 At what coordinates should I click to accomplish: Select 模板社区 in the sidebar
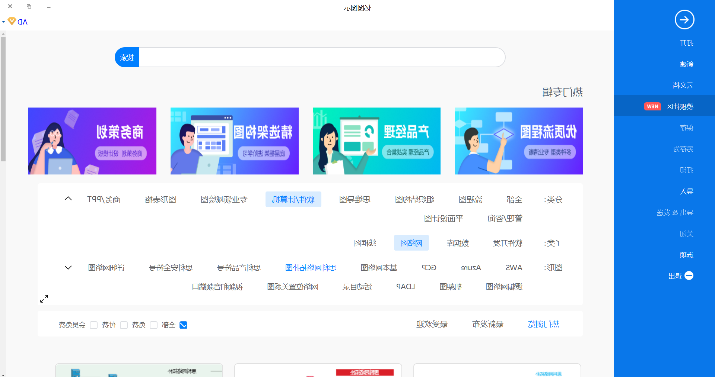(680, 107)
